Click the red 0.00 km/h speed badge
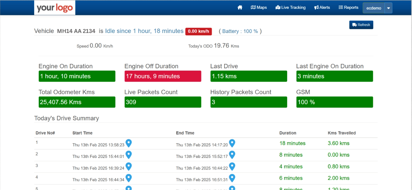Image resolution: width=412 pixels, height=190 pixels. pyautogui.click(x=198, y=32)
